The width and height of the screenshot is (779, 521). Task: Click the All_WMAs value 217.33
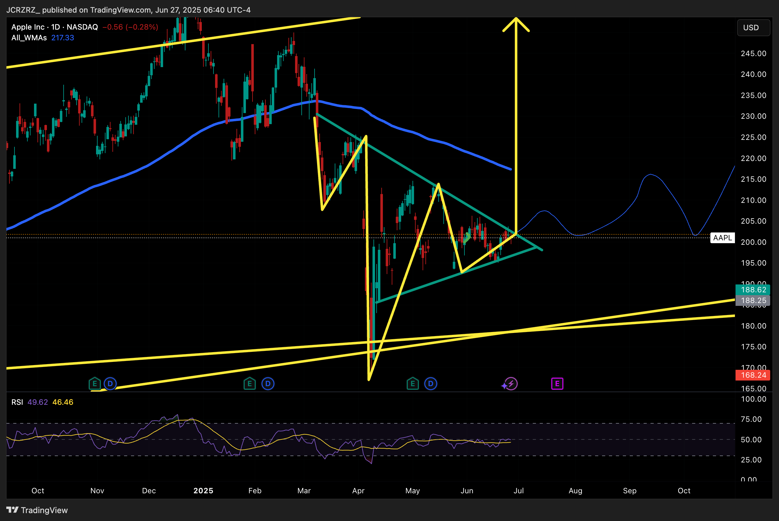point(62,37)
